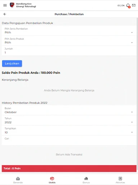This screenshot has width=138, height=185.
Task: Open the Bulan Oktober dropdown
Action: coord(69,110)
